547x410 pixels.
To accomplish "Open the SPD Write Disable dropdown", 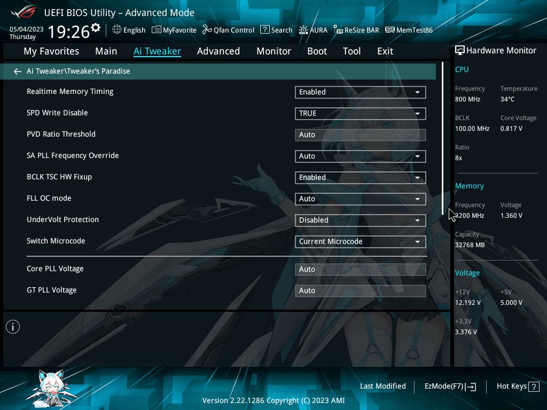I will coord(361,113).
